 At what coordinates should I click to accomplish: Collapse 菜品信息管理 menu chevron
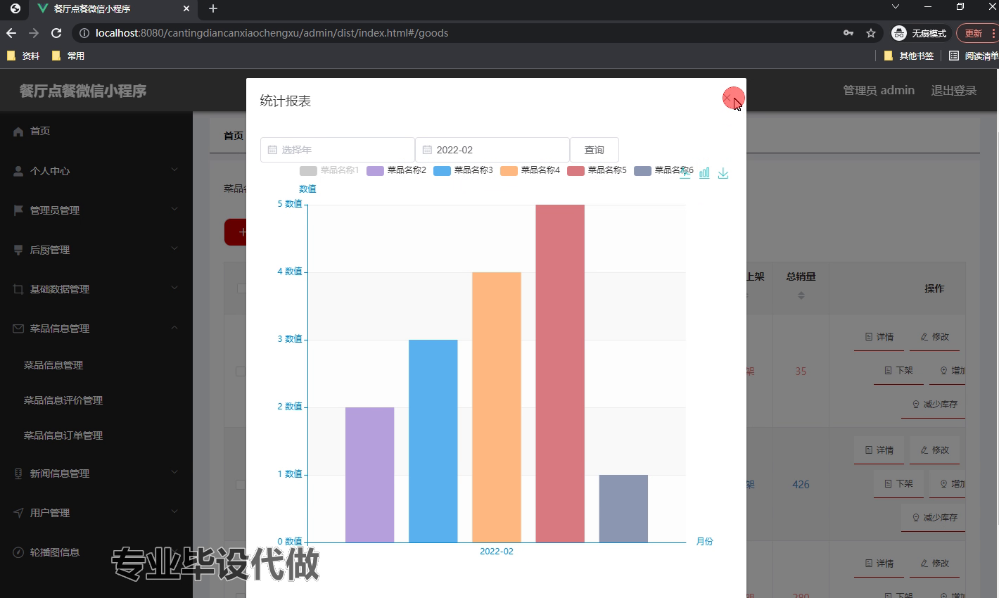[174, 328]
